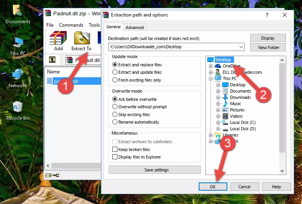
Task: Click the New Folder button
Action: [268, 47]
